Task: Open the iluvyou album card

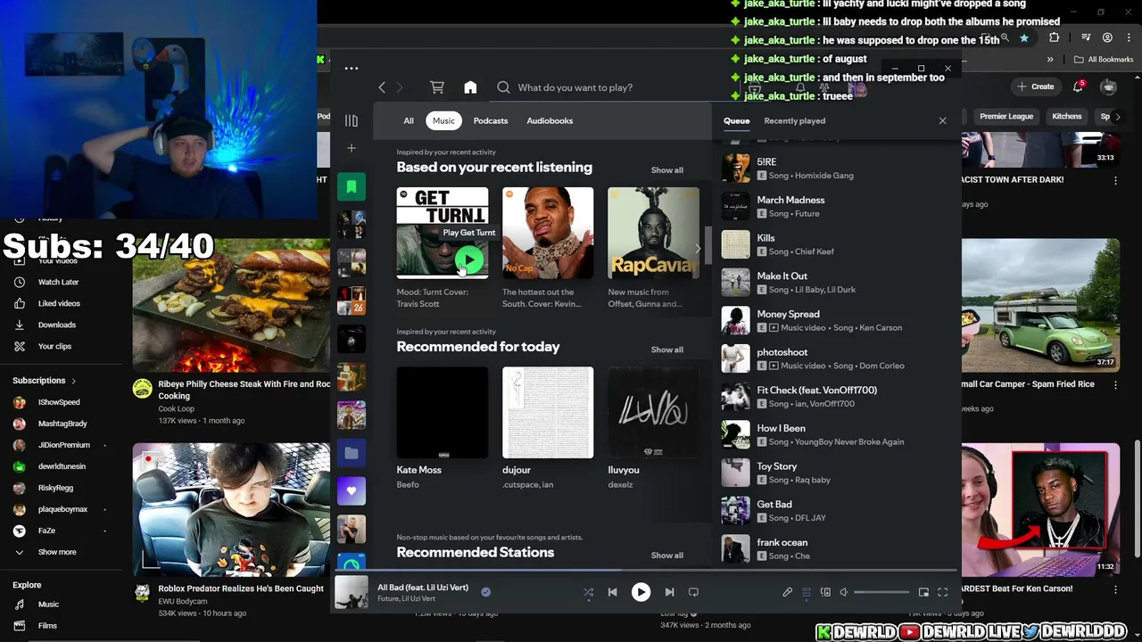Action: coord(653,428)
